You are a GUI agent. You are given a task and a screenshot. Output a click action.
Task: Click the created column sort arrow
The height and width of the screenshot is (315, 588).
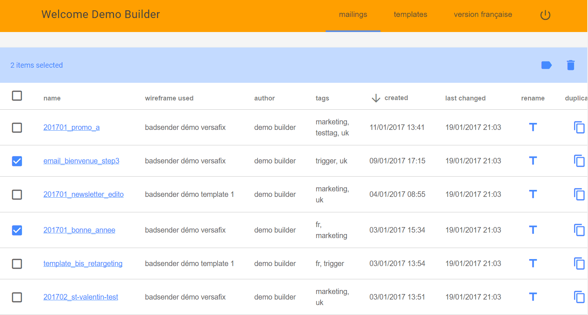pos(376,98)
